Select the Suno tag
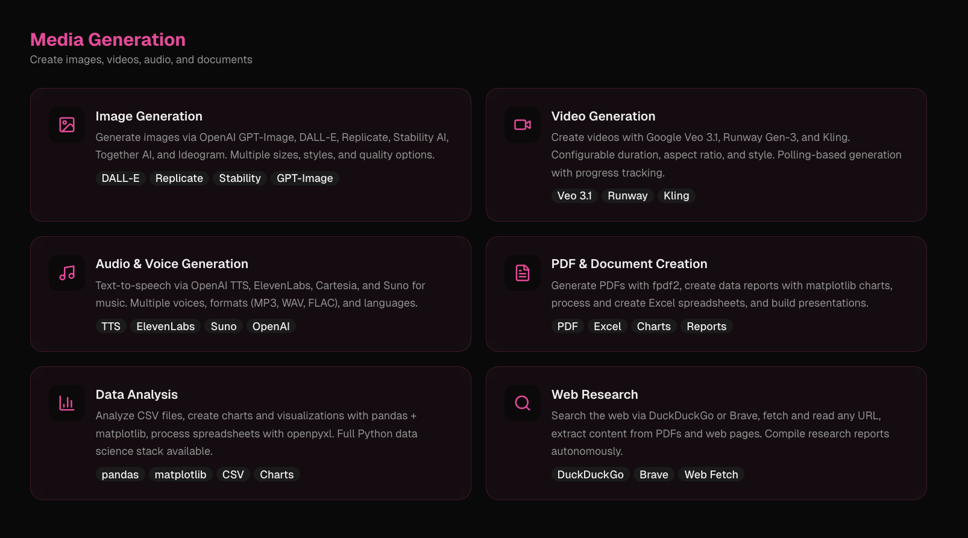Screen dimensions: 968x538 point(224,327)
